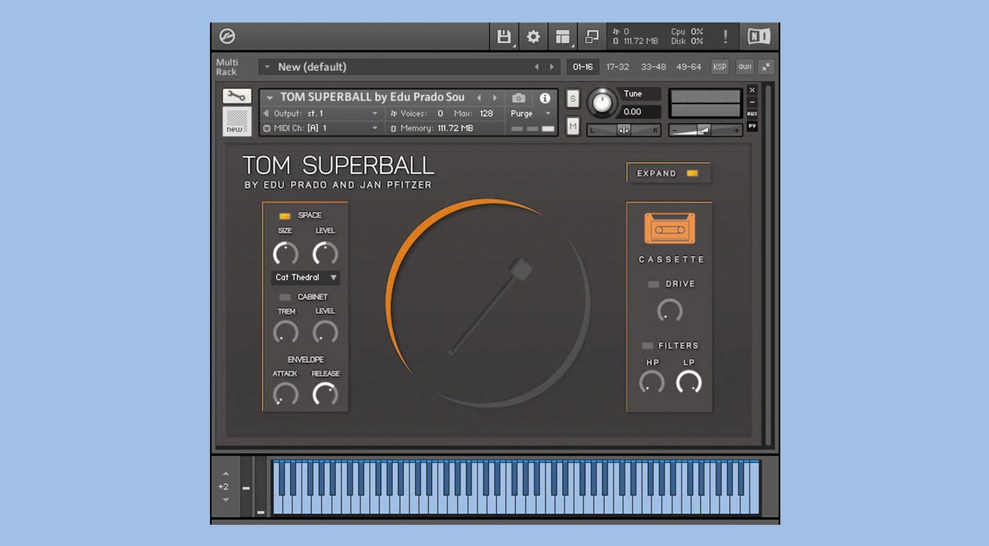Toggle the CABINET effect LED
The image size is (989, 546).
click(284, 297)
